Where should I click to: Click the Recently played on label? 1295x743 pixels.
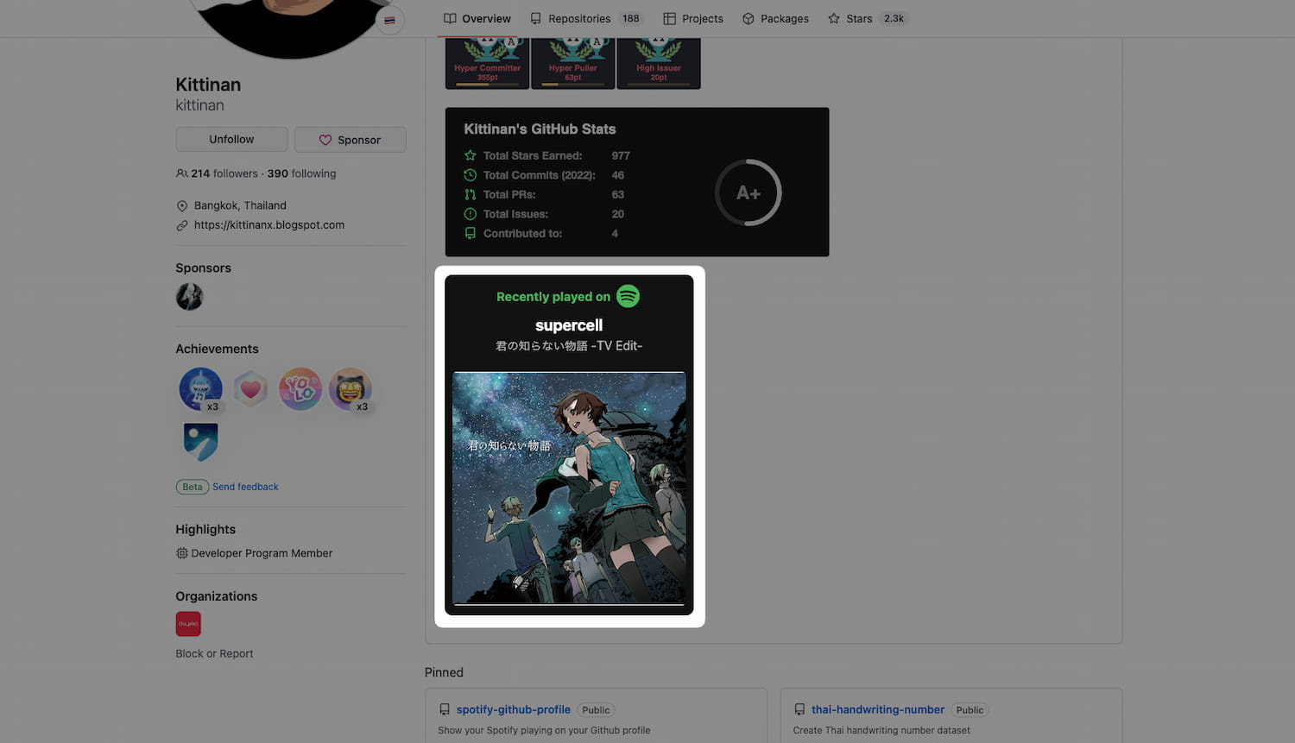coord(553,297)
